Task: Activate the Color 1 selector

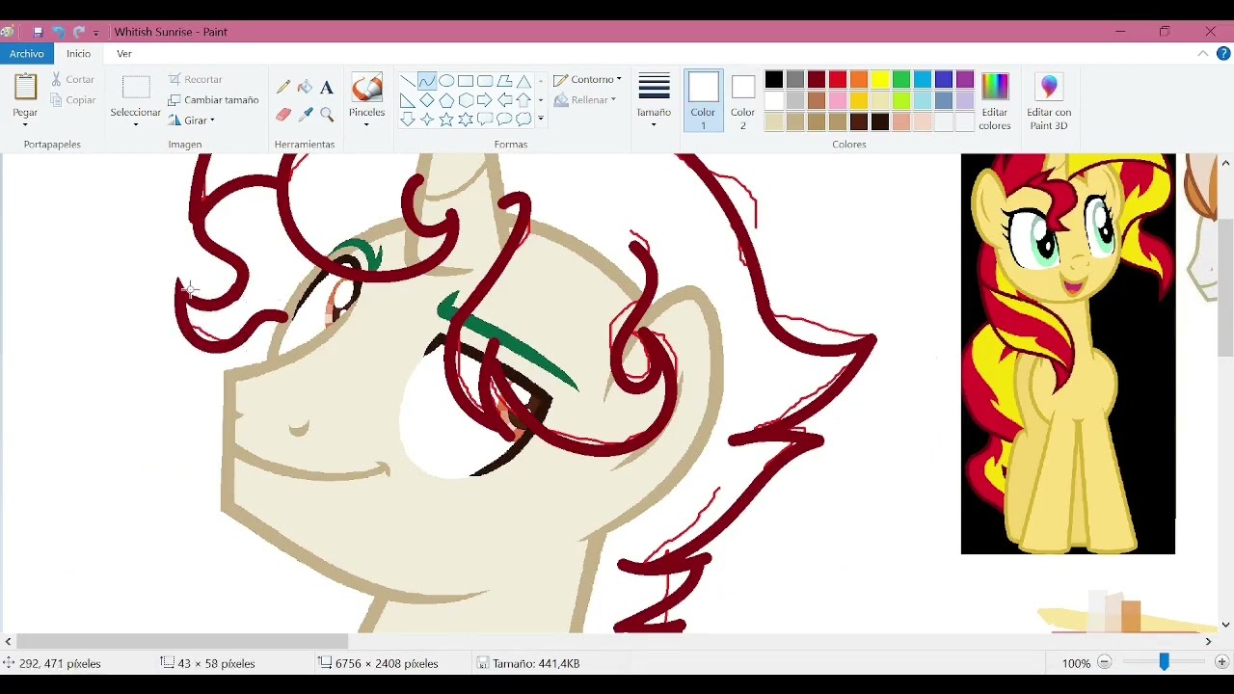Action: [703, 101]
